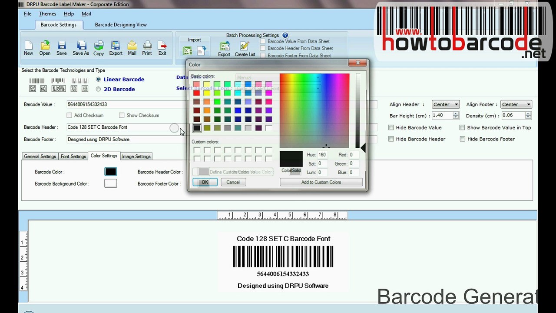Screen dimensions: 556x313
Task: Click first linear barcode sample icon
Action: (37, 81)
